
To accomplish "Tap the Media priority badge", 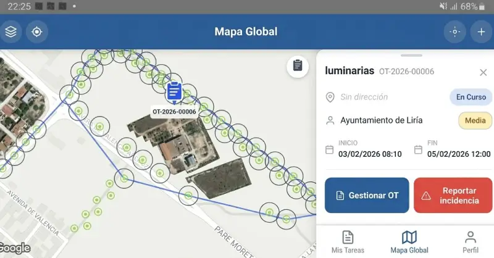I will click(x=475, y=120).
